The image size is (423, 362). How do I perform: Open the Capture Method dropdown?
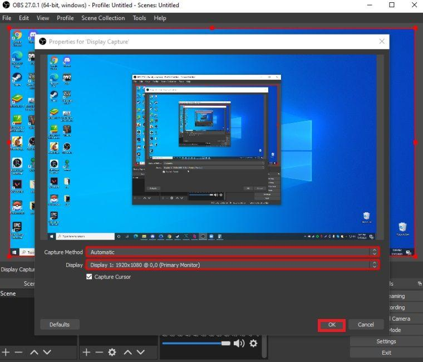coord(233,252)
